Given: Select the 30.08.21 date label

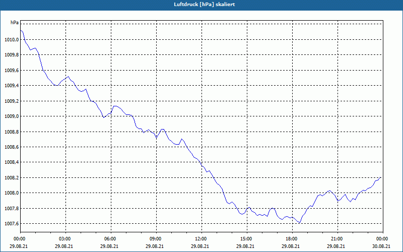Looking at the screenshot, I should (382, 246).
